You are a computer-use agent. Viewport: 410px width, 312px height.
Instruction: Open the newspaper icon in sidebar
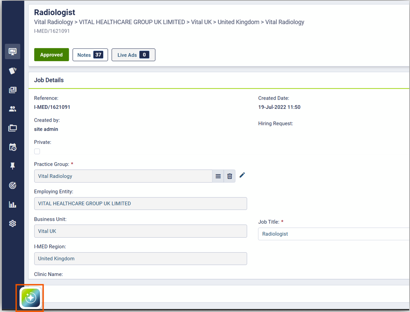tap(12, 90)
